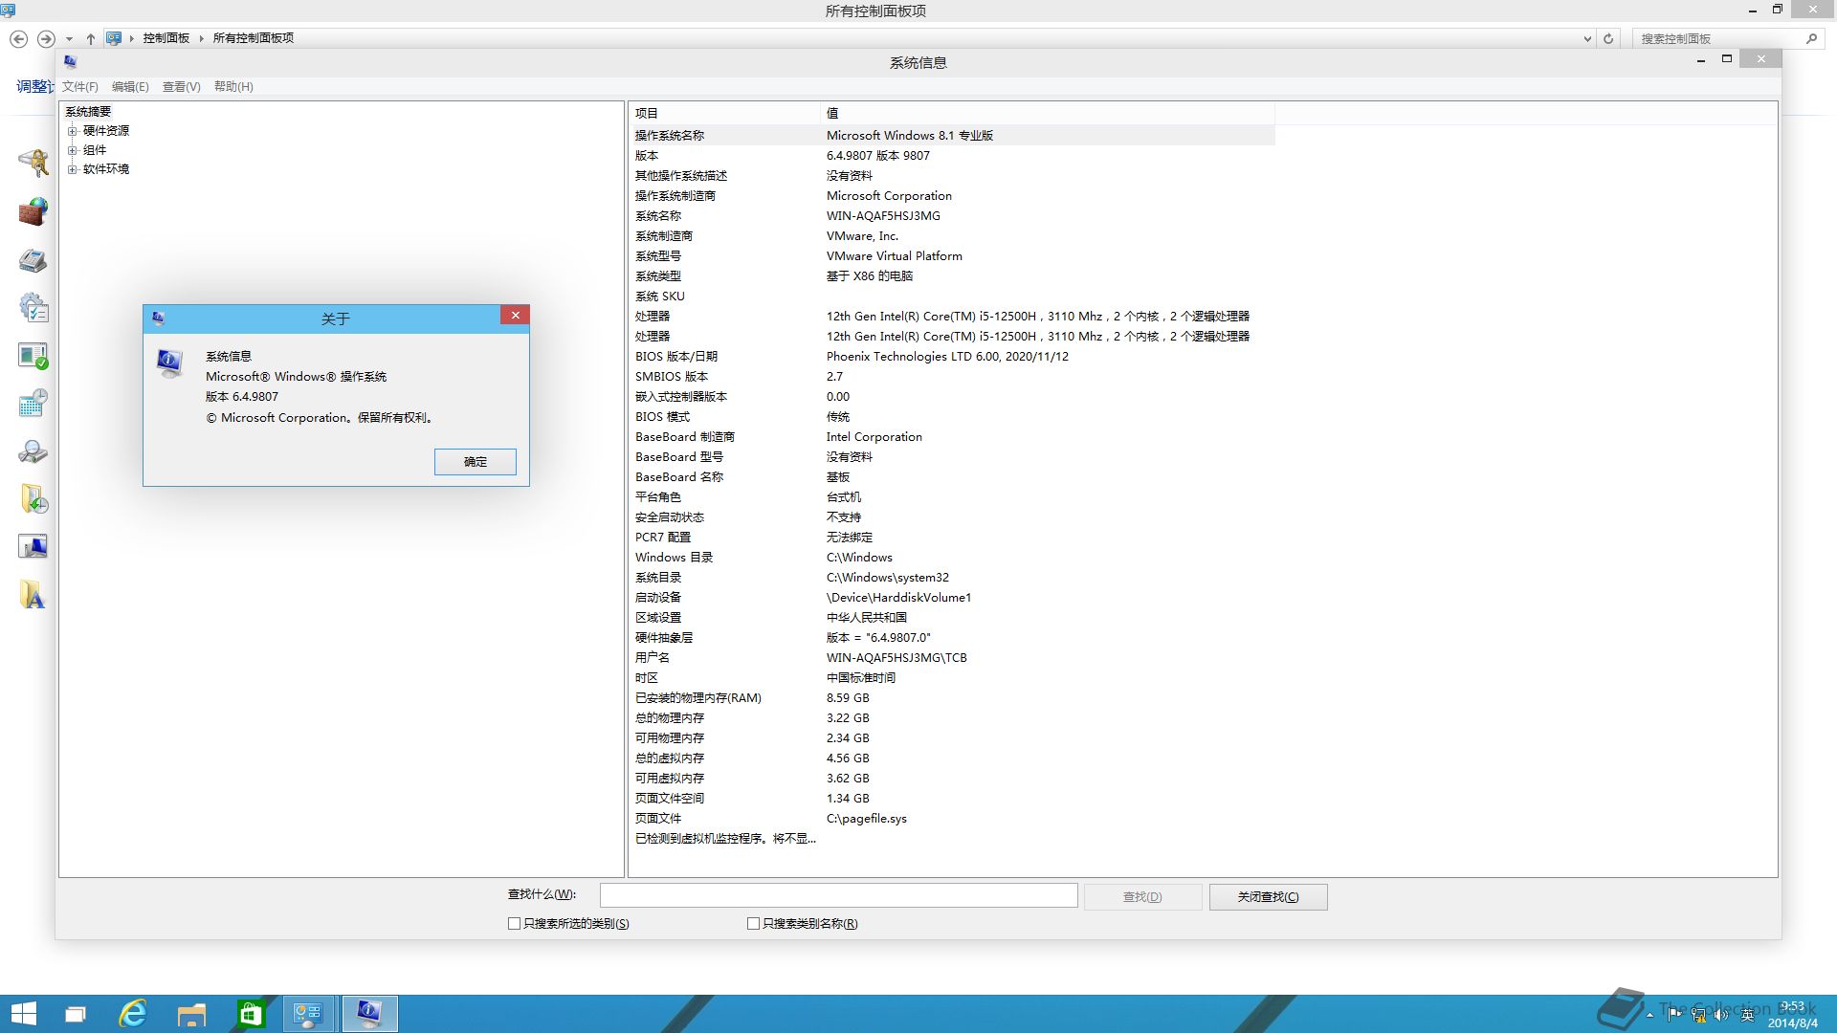Screen dimensions: 1837x1033
Task: Click the refresh button beside address bar
Action: [1608, 38]
